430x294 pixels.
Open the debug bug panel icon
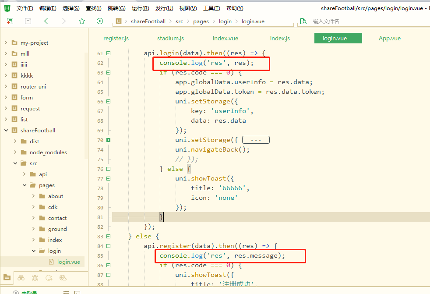pyautogui.click(x=35, y=277)
